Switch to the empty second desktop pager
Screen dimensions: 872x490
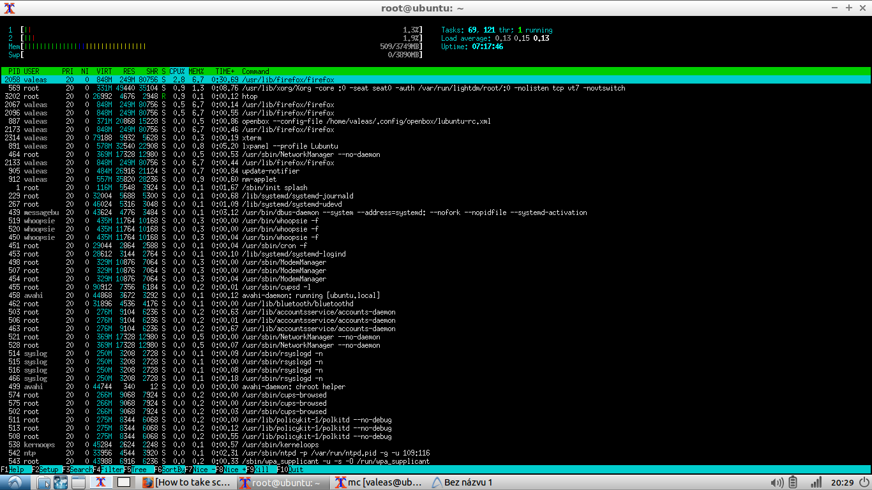[124, 482]
